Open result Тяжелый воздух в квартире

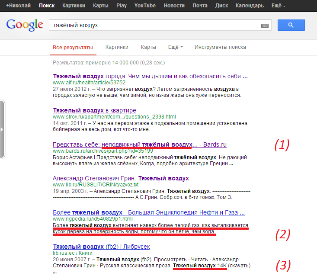tap(94, 110)
